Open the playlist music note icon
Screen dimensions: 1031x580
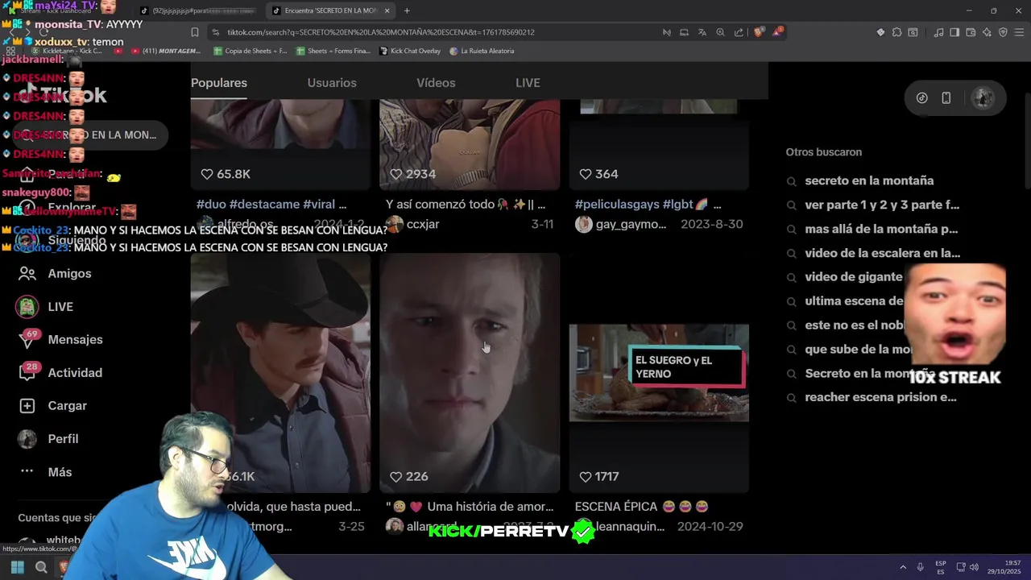(x=938, y=32)
